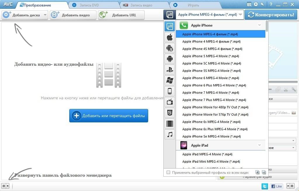The width and height of the screenshot is (299, 191).
Task: Enable apply selected profile to all videos
Action: pos(168,172)
